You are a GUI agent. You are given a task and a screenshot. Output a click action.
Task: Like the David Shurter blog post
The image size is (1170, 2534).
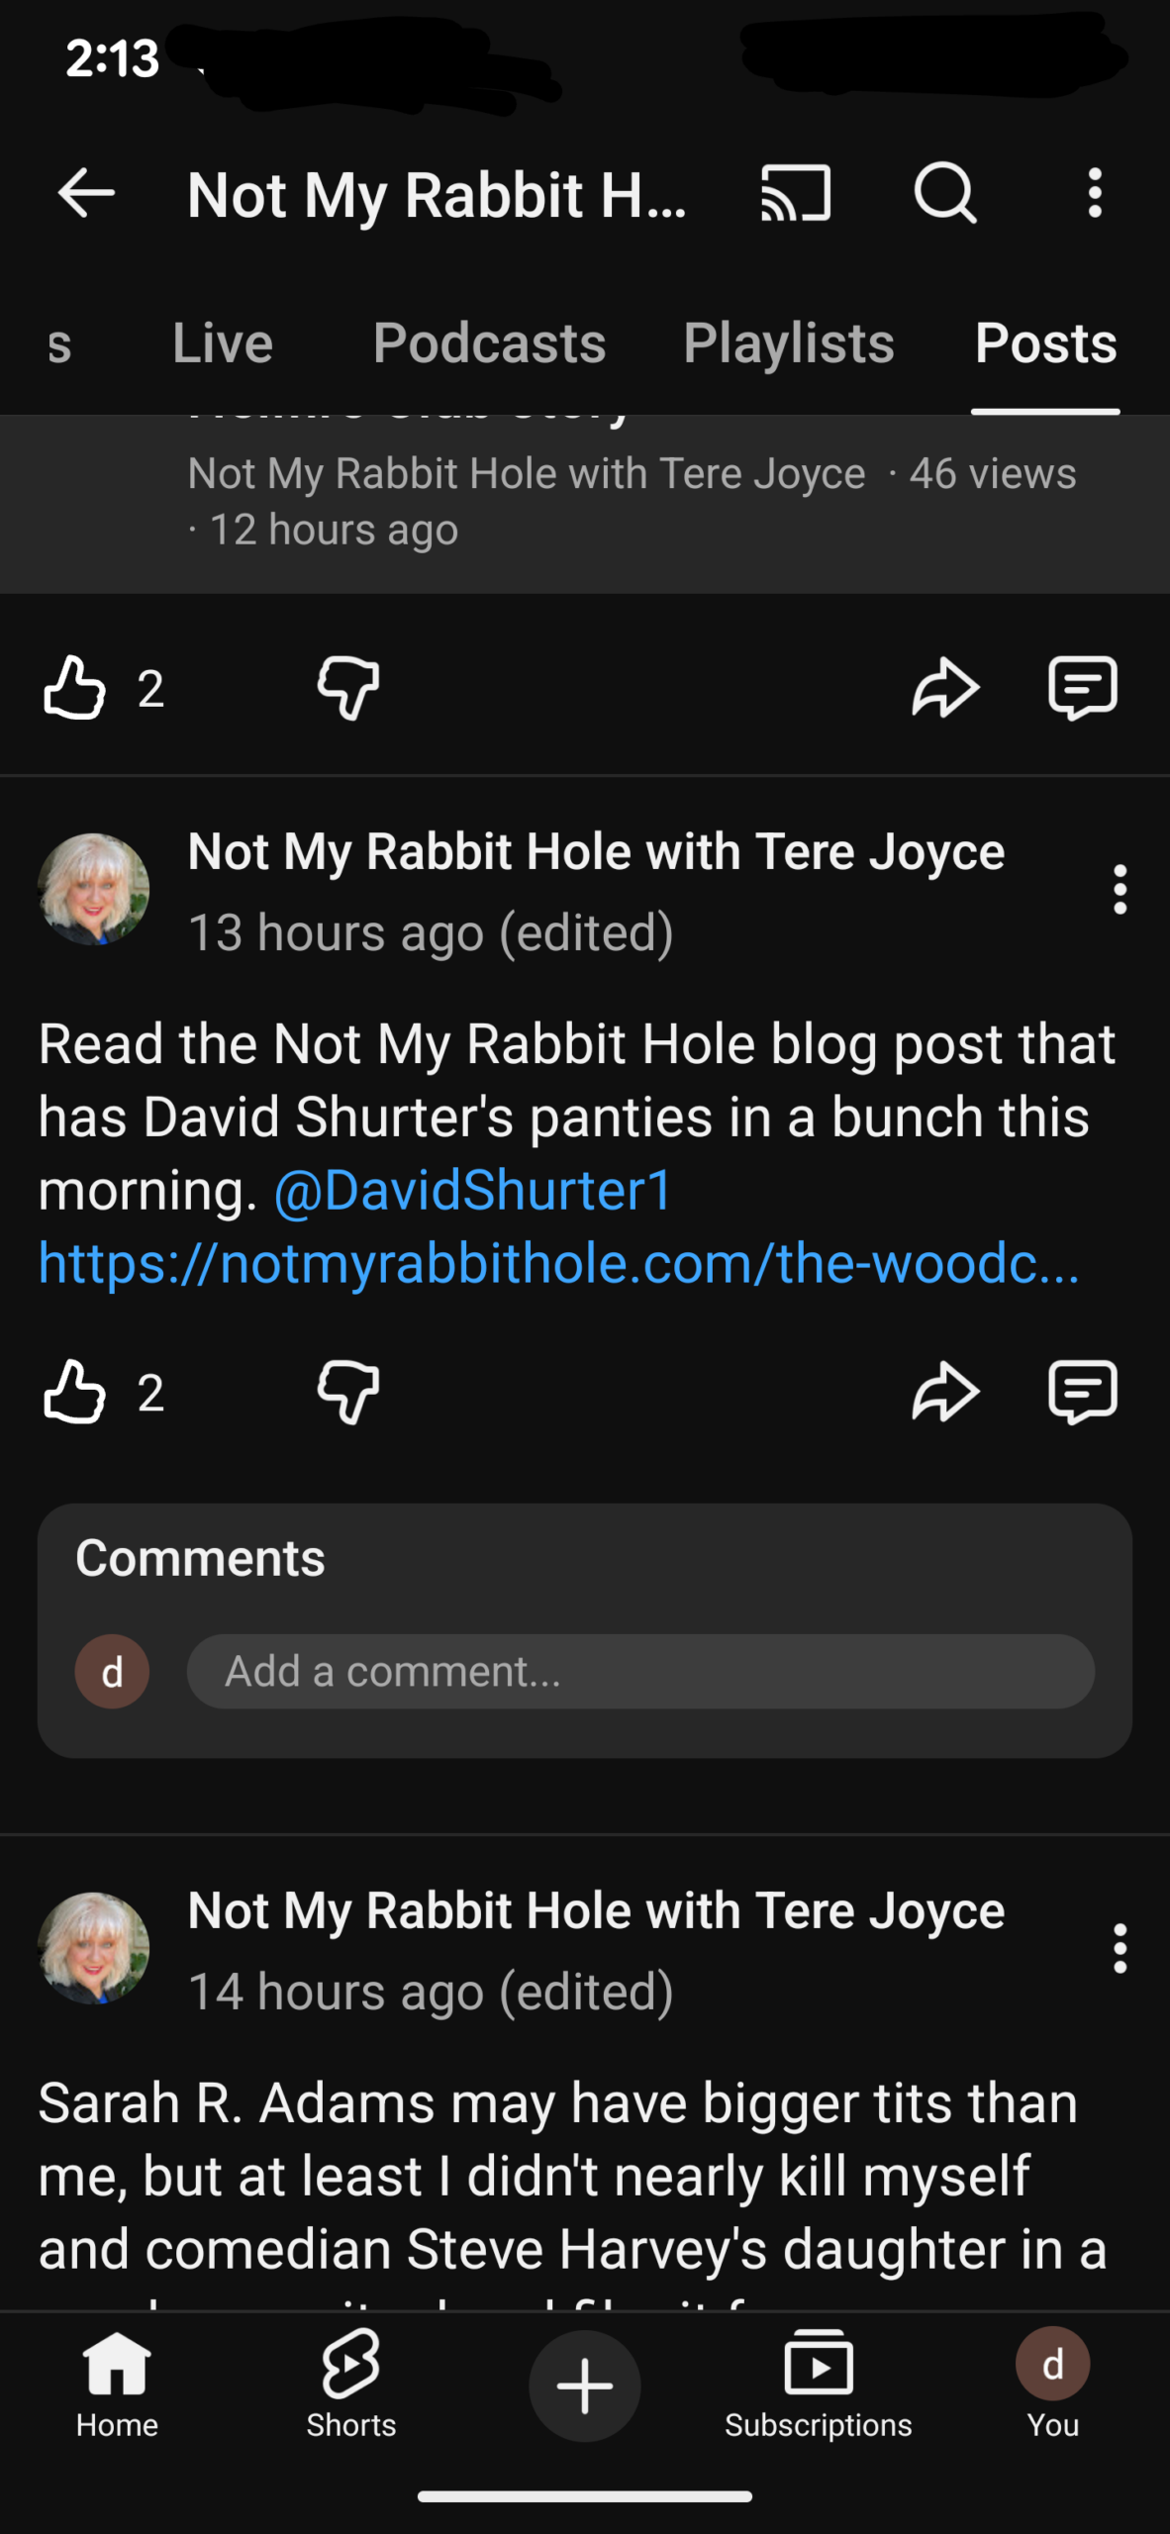click(75, 1392)
